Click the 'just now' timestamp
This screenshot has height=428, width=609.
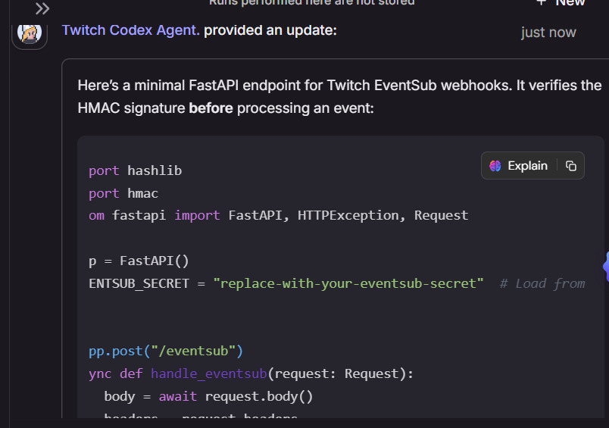click(548, 33)
